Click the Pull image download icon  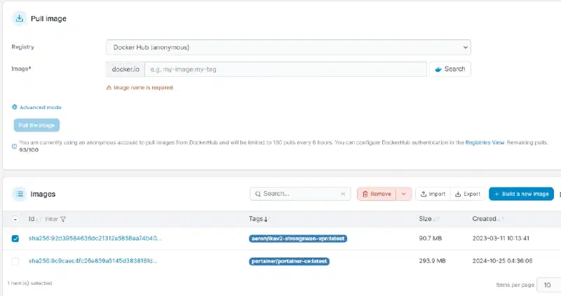click(20, 18)
